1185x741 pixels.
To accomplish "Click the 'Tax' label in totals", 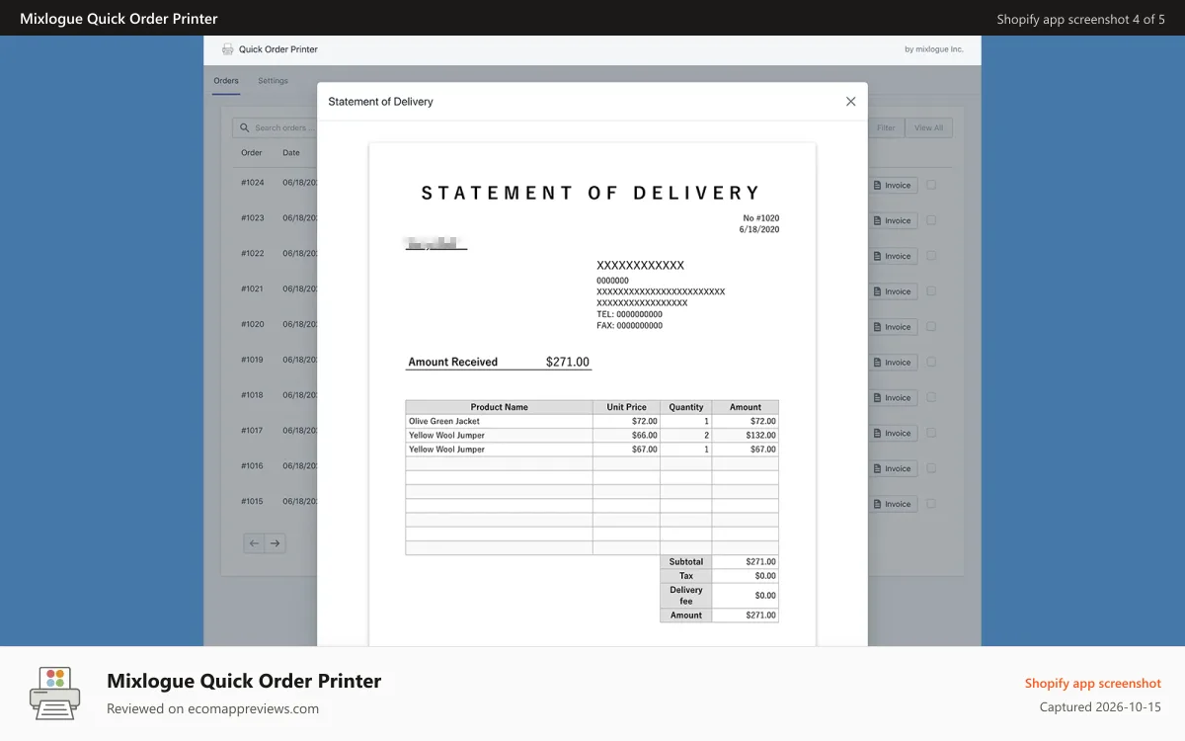I will (x=685, y=576).
